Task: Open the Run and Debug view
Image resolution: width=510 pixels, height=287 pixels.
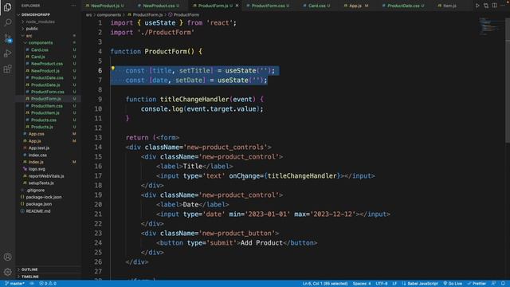Action: 7,53
